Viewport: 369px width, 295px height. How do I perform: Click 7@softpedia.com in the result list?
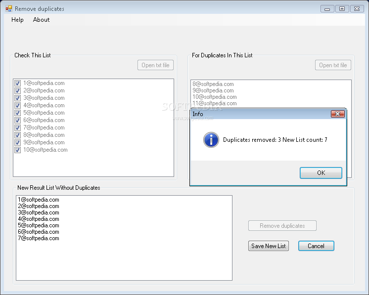(x=39, y=238)
